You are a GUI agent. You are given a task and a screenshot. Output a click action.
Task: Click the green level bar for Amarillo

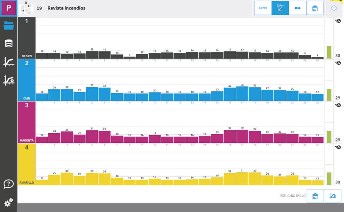point(329,179)
